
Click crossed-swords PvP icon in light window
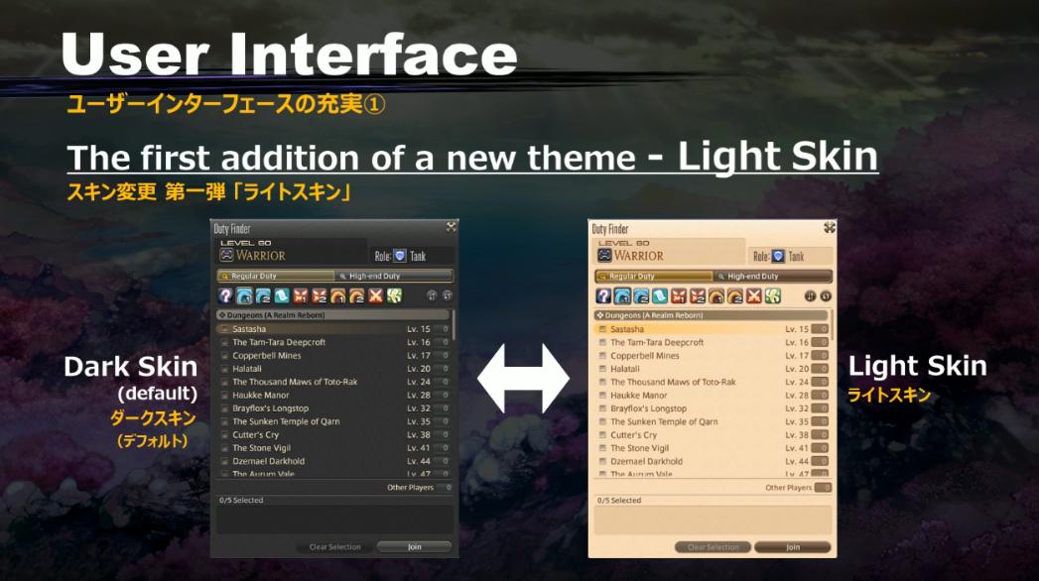753,295
